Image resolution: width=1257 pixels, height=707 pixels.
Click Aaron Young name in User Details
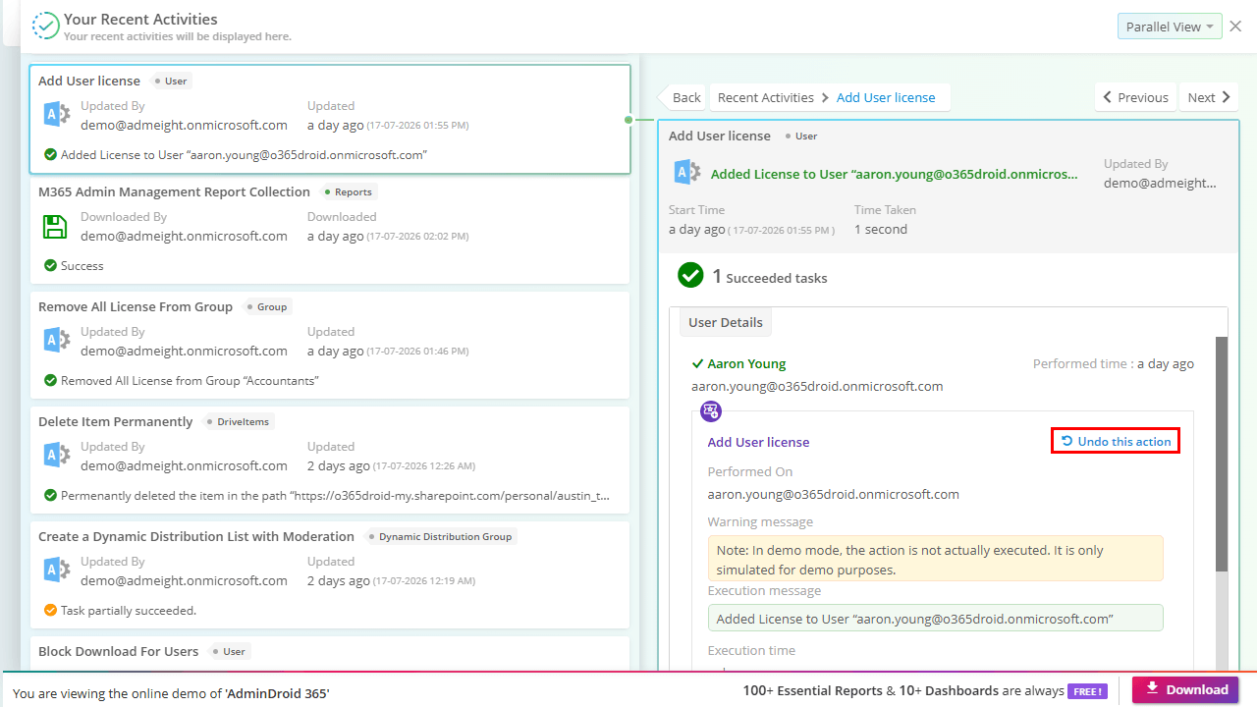coord(746,363)
